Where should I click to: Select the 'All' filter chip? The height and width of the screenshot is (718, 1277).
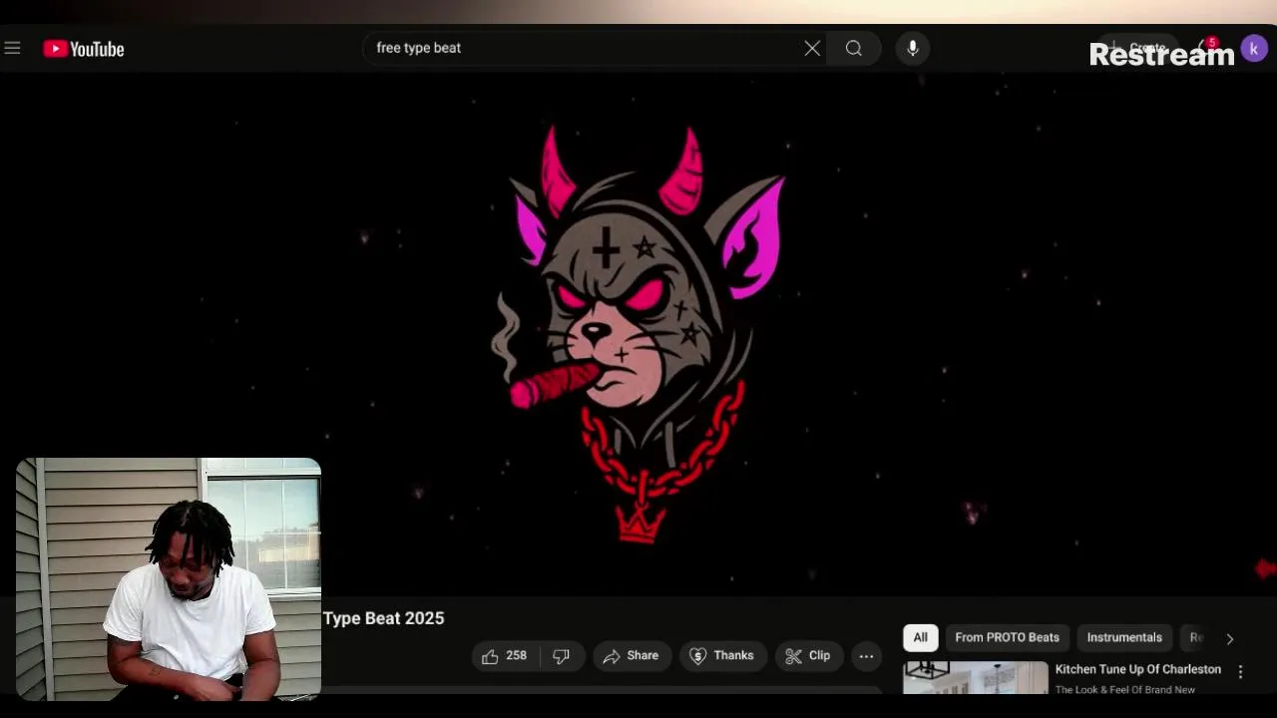[x=920, y=637]
